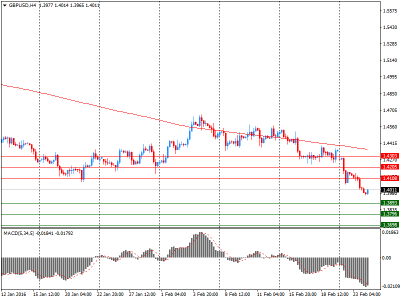Click the 1.4705 price scale value
This screenshot has height=300, width=400.
pyautogui.click(x=390, y=110)
